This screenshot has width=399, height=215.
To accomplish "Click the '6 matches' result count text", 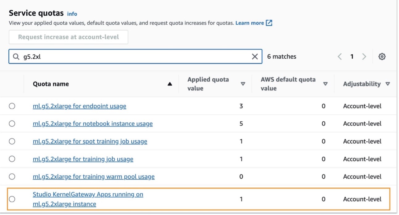I will pos(282,57).
